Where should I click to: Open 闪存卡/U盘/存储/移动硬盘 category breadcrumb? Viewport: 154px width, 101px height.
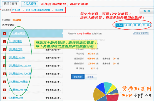pos(38,10)
